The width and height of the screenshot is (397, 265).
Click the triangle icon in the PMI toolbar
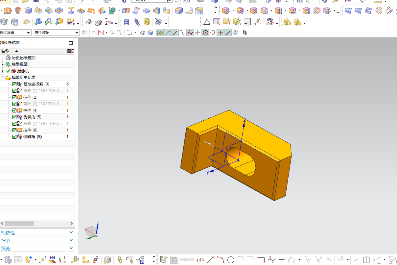coord(207,22)
